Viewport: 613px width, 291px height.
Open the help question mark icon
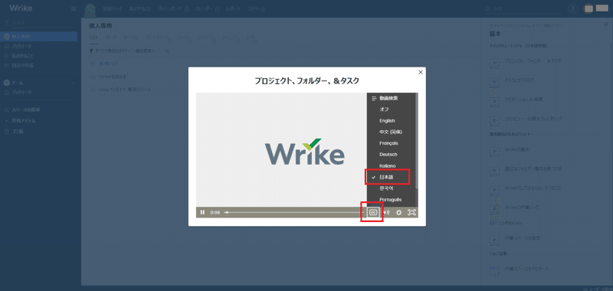(x=572, y=8)
